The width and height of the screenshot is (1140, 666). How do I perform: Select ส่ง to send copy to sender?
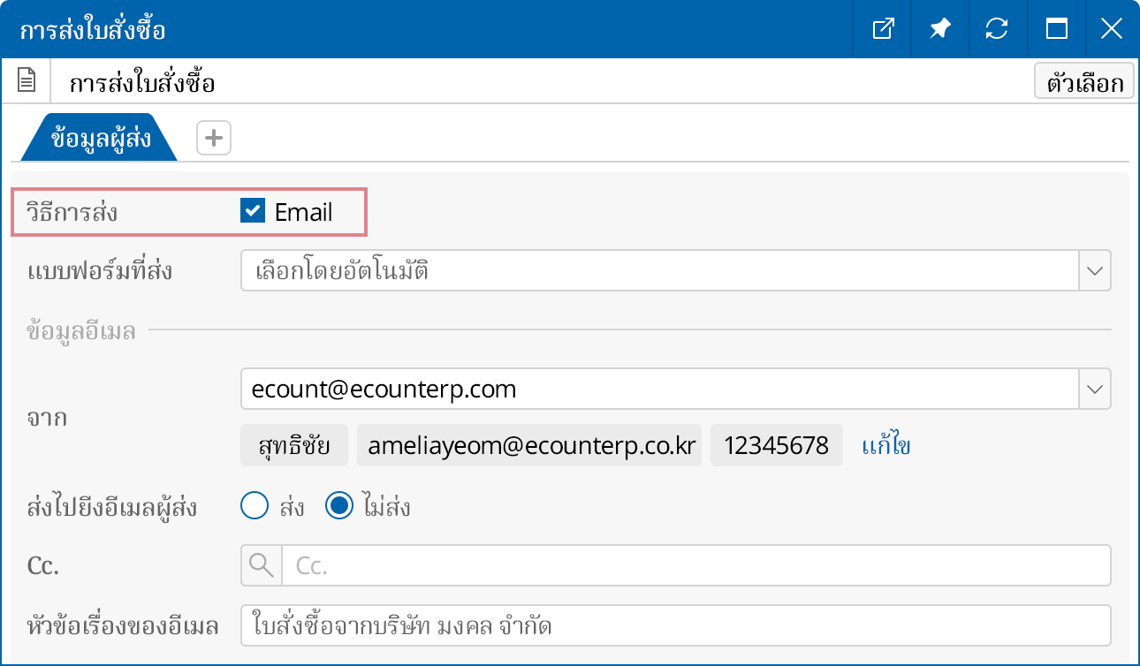coord(254,506)
